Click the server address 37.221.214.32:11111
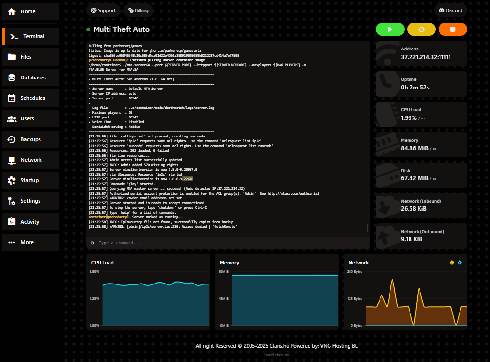 pyautogui.click(x=426, y=57)
